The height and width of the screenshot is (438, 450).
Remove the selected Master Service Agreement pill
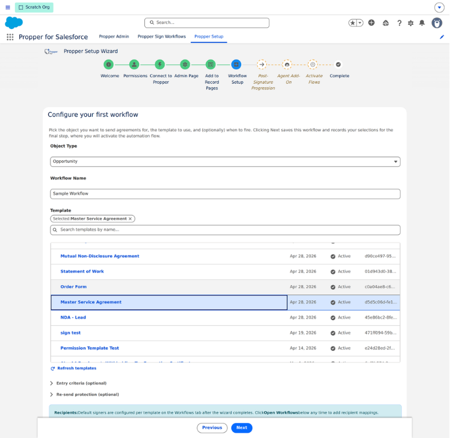[130, 219]
